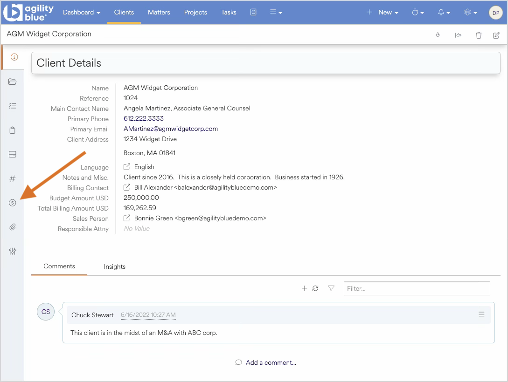508x382 pixels.
Task: Click main contact Angela Martinez value
Action: coord(187,109)
